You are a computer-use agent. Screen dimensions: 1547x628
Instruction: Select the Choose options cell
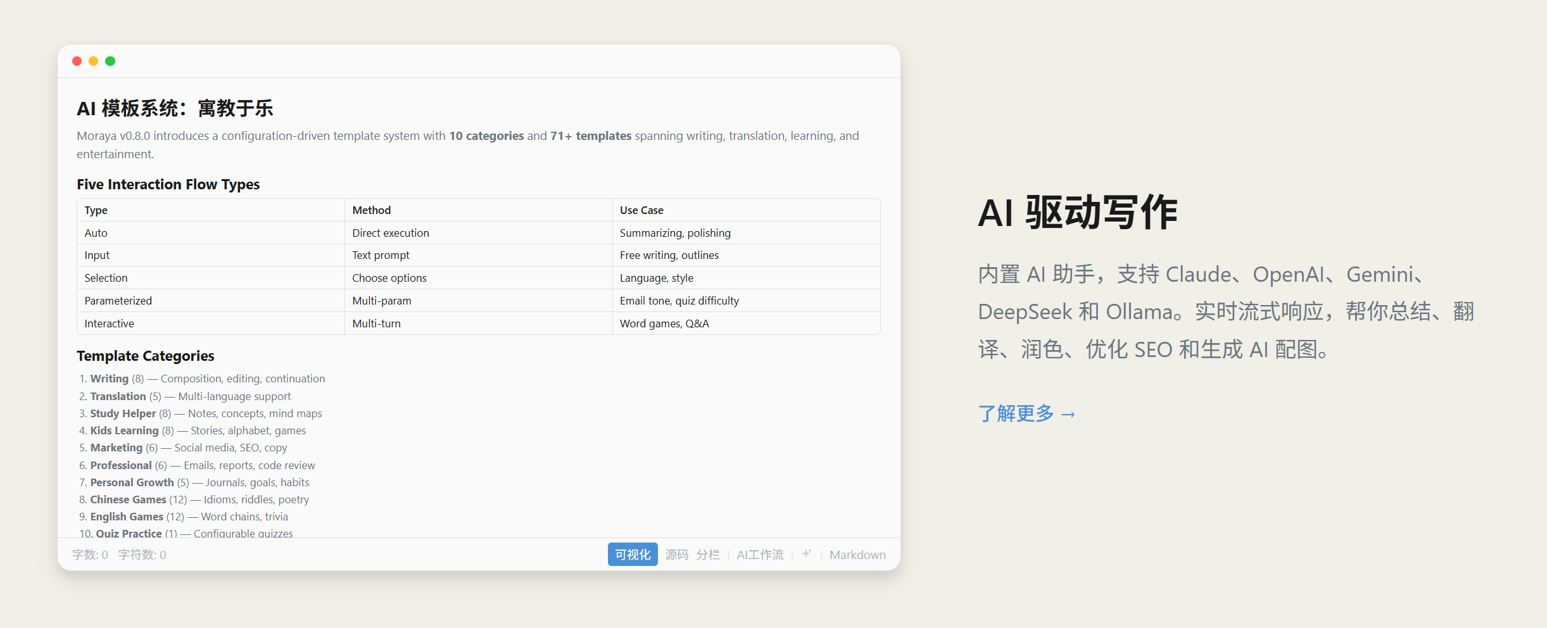479,278
